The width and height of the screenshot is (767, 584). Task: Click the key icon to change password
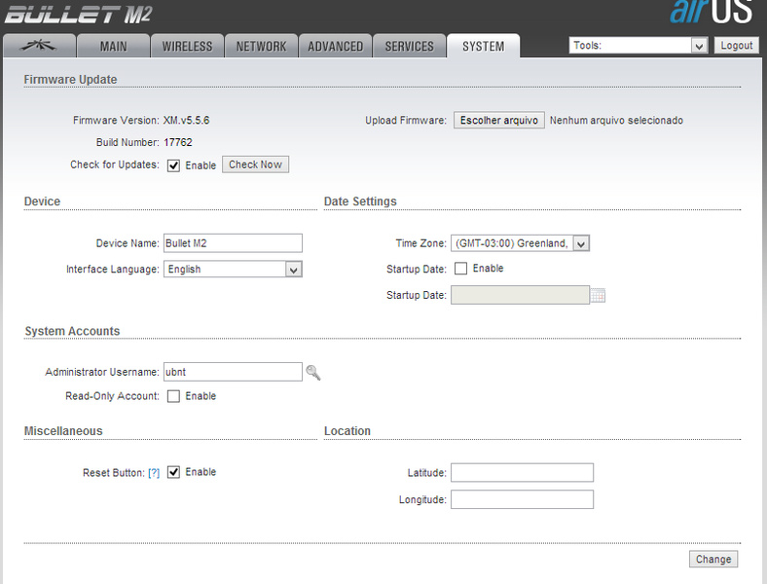click(x=313, y=372)
